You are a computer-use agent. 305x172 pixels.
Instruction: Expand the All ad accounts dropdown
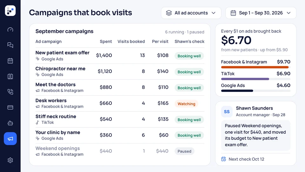click(x=191, y=13)
